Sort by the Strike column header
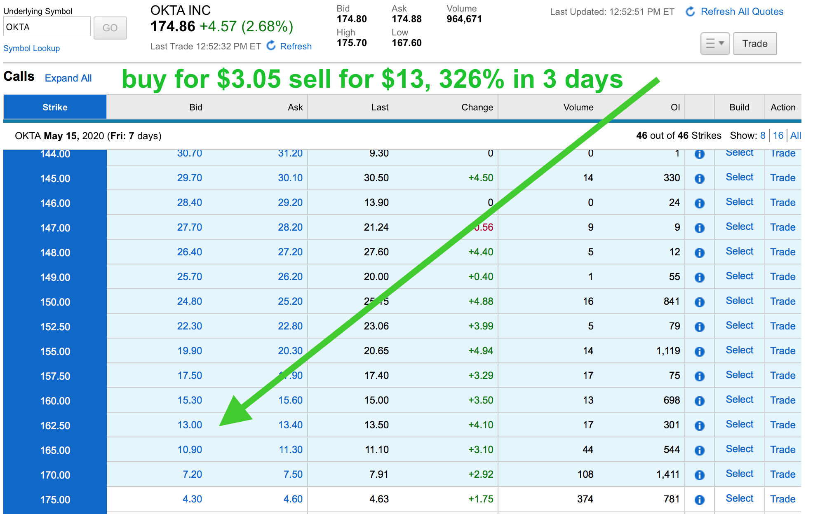The image size is (813, 514). coord(55,107)
